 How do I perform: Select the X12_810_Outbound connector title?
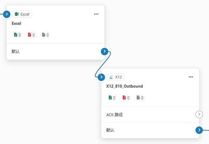click(x=124, y=86)
